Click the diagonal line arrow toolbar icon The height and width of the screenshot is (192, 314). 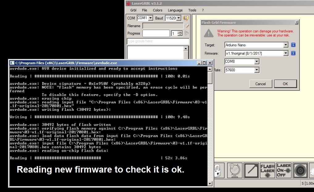251,171
